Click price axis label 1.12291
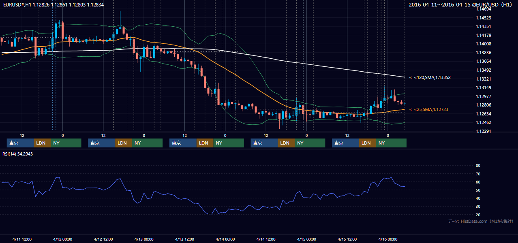 point(484,131)
